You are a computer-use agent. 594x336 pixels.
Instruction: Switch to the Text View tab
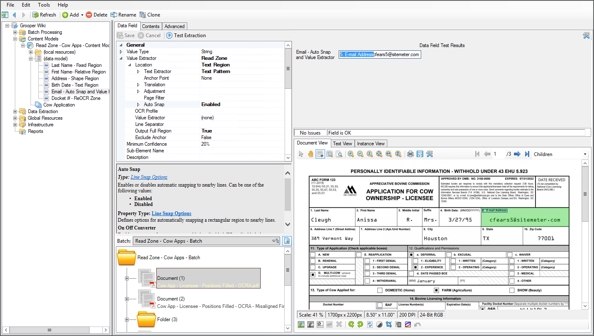pyautogui.click(x=342, y=144)
